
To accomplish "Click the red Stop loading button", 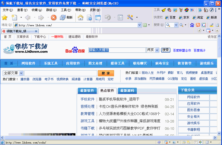I will tap(54, 17).
